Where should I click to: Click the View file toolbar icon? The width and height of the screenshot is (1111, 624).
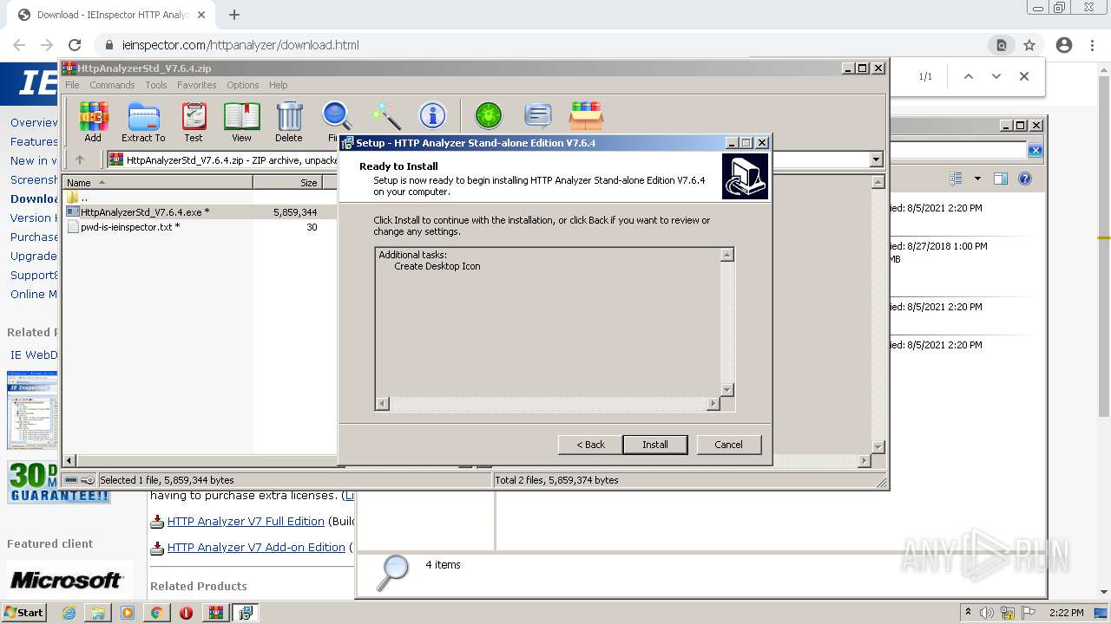[241, 122]
